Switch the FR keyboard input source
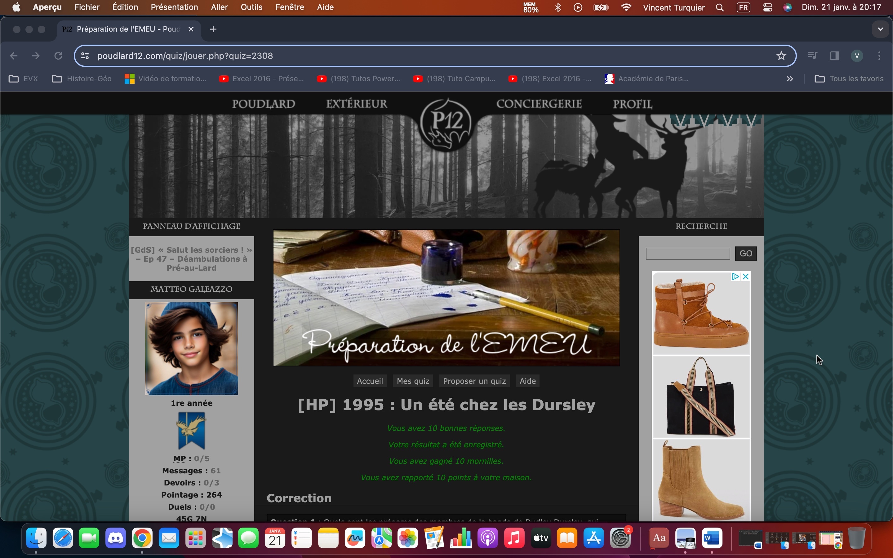The image size is (893, 558). point(743,7)
